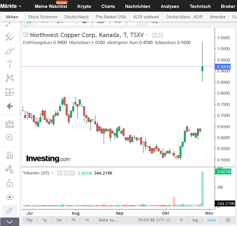Viewport: 237px width, 226px height.
Task: Toggle the magnet mode tool
Action: click(x=10, y=155)
